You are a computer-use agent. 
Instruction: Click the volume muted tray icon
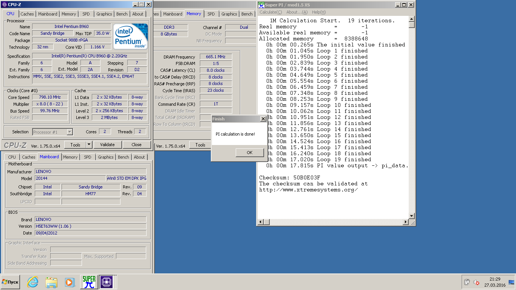pyautogui.click(x=477, y=282)
